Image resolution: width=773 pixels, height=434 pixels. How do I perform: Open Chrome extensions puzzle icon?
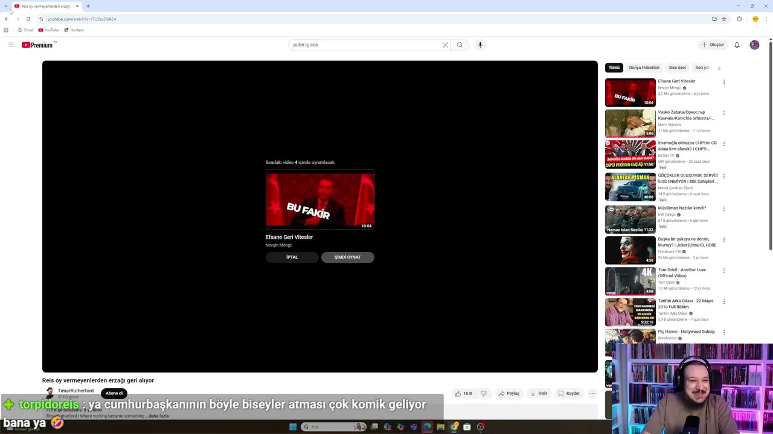(x=739, y=19)
